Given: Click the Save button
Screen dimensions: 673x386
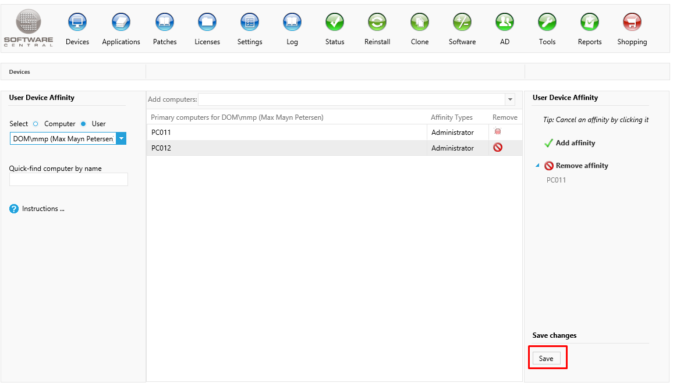Looking at the screenshot, I should [546, 359].
